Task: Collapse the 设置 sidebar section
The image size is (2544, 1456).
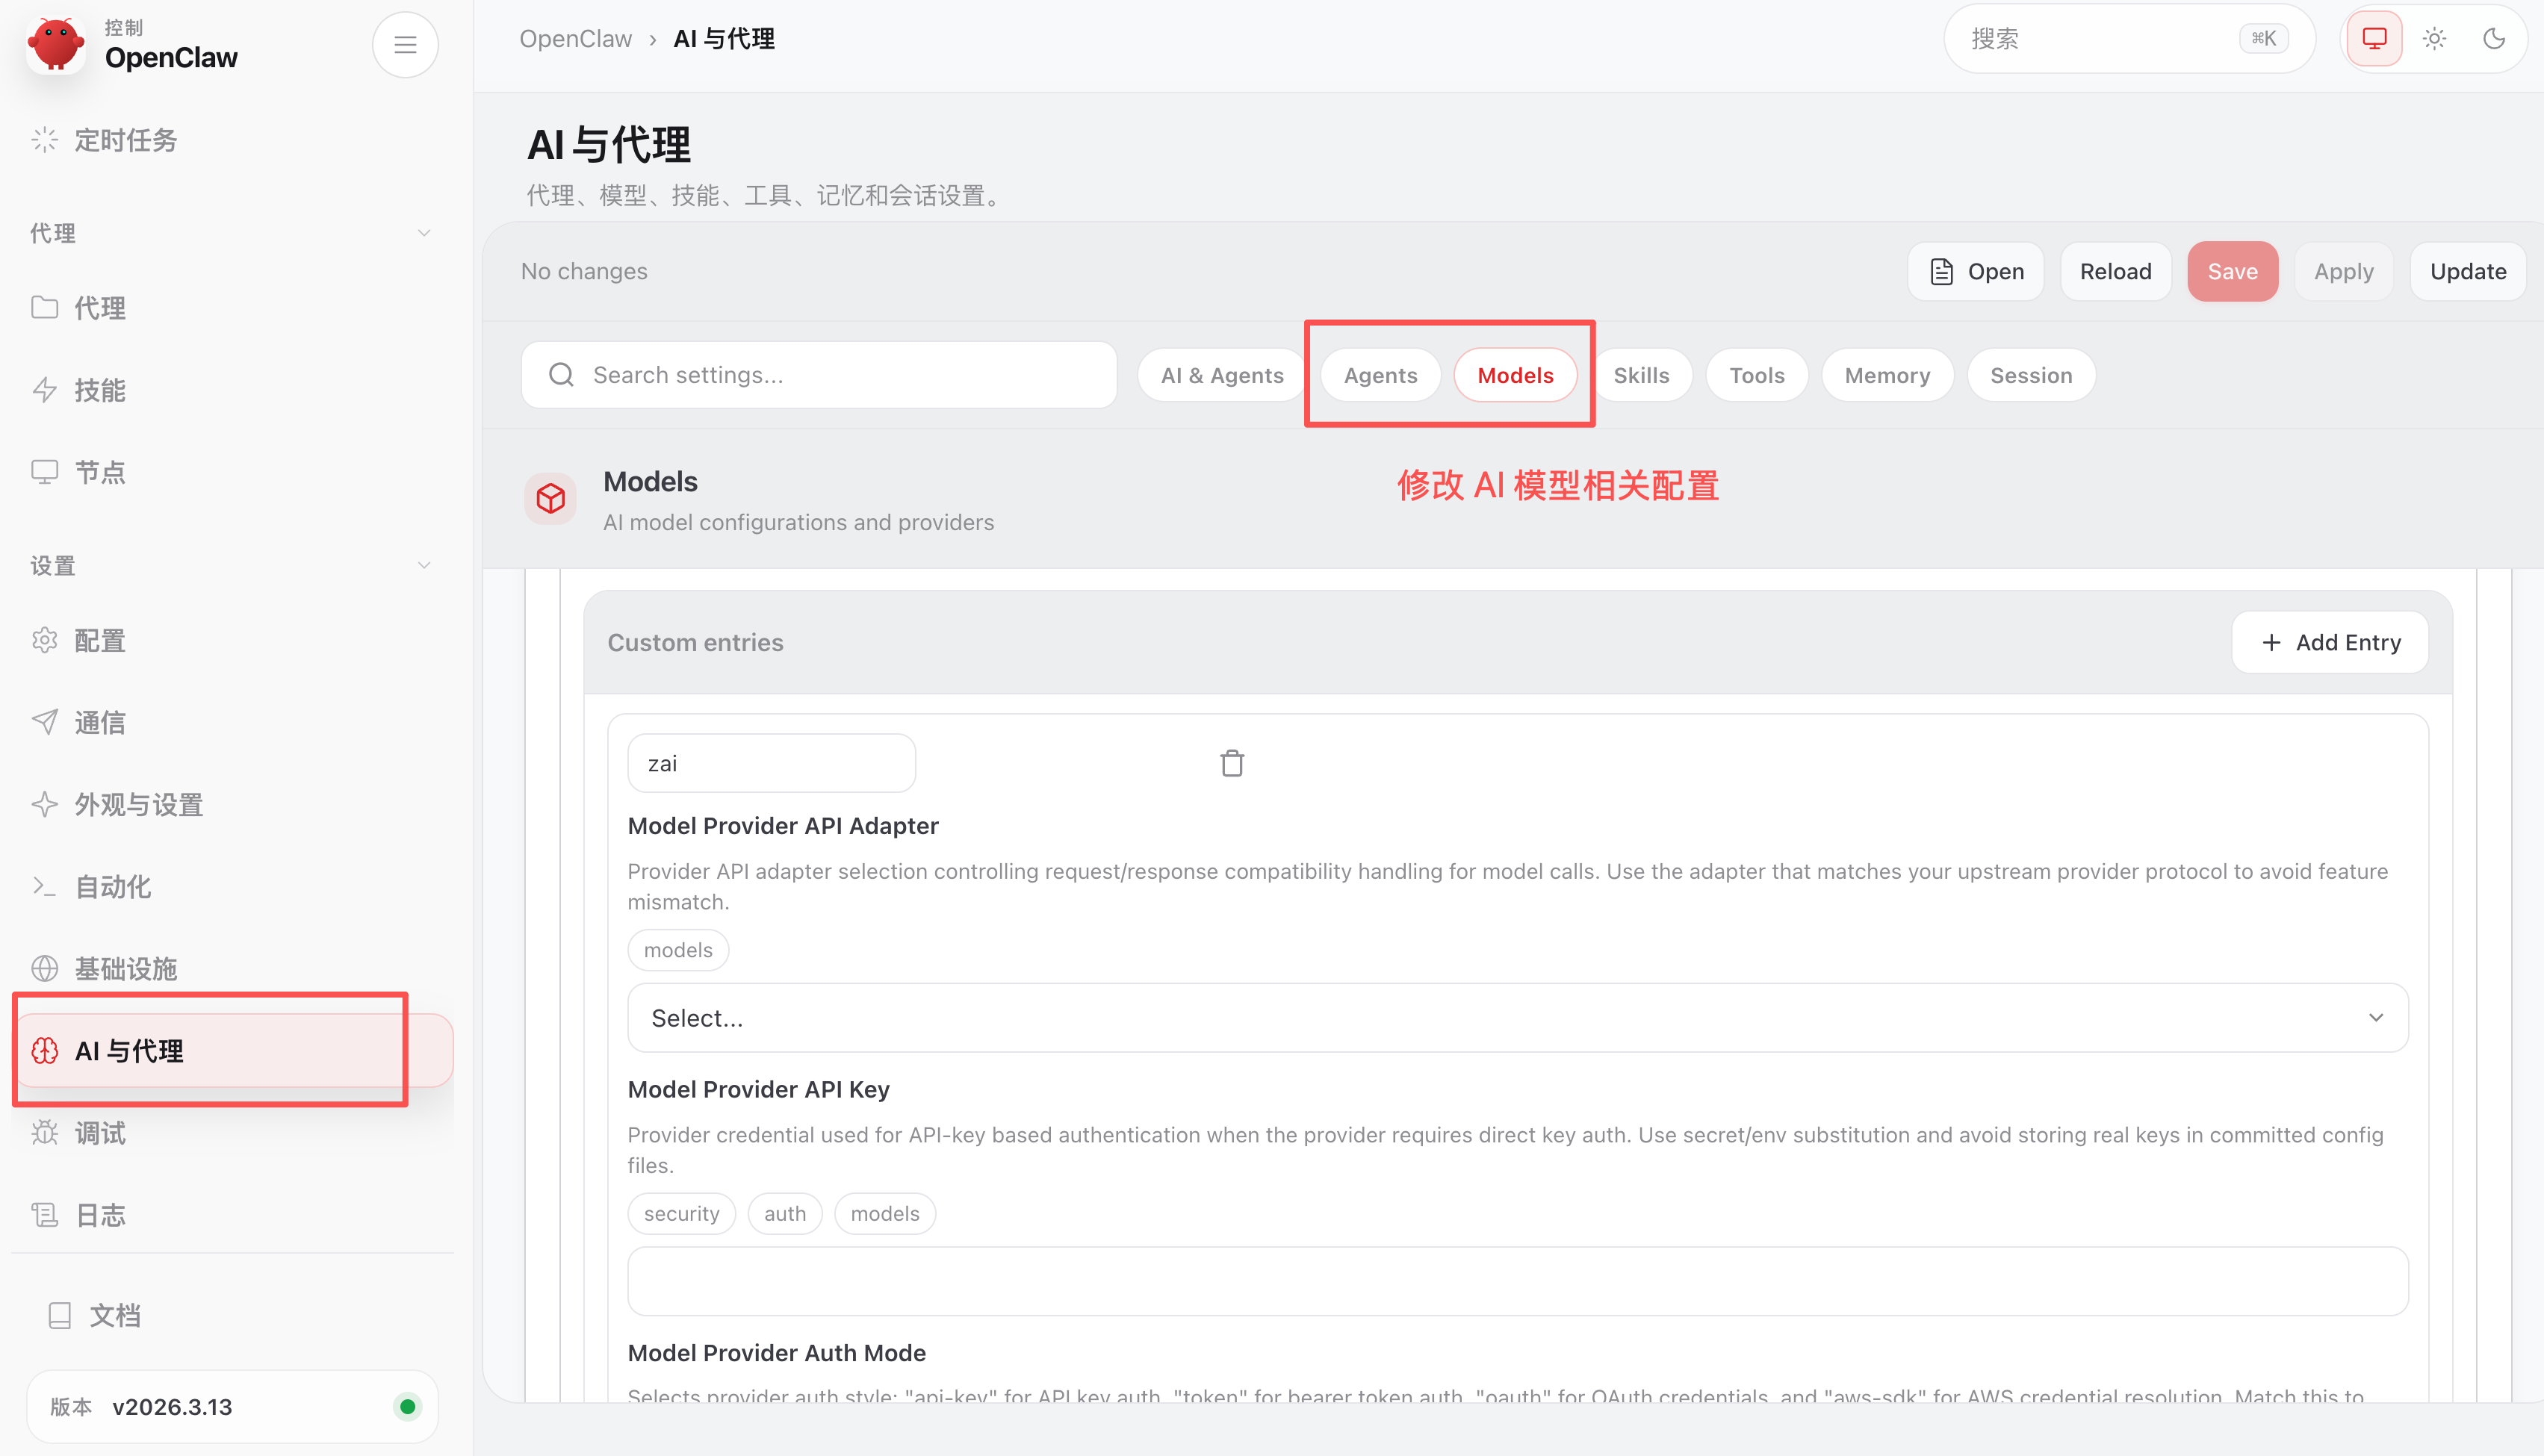Action: (423, 566)
